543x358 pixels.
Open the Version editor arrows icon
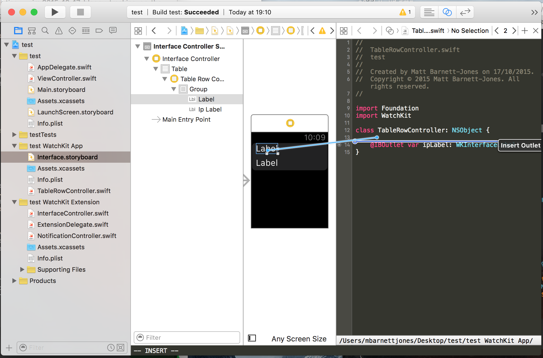(x=465, y=12)
